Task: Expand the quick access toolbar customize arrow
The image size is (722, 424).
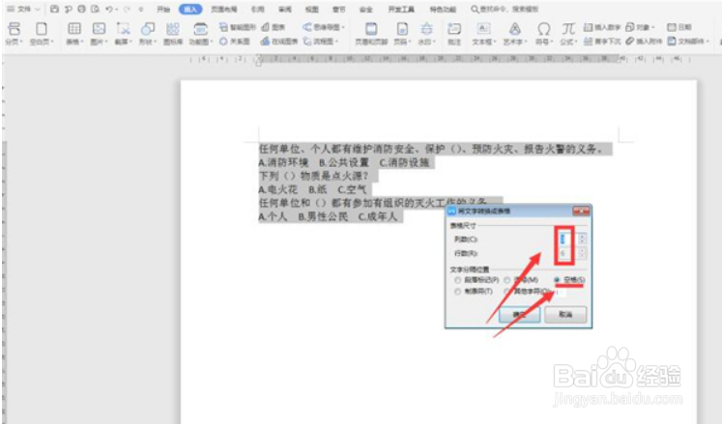Action: coord(141,10)
